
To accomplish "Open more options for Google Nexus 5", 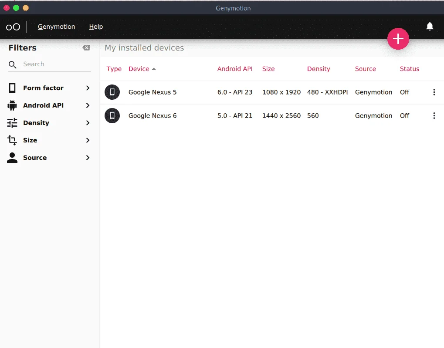I will coord(434,92).
